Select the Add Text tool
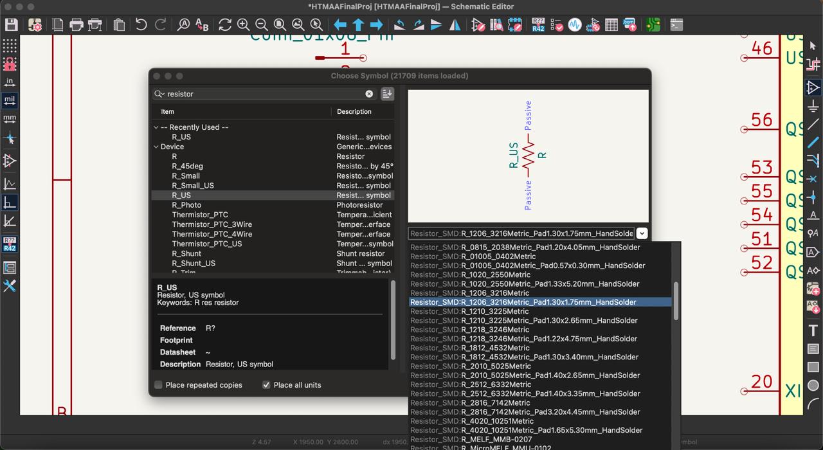Screen dimensions: 823x450 click(813, 330)
